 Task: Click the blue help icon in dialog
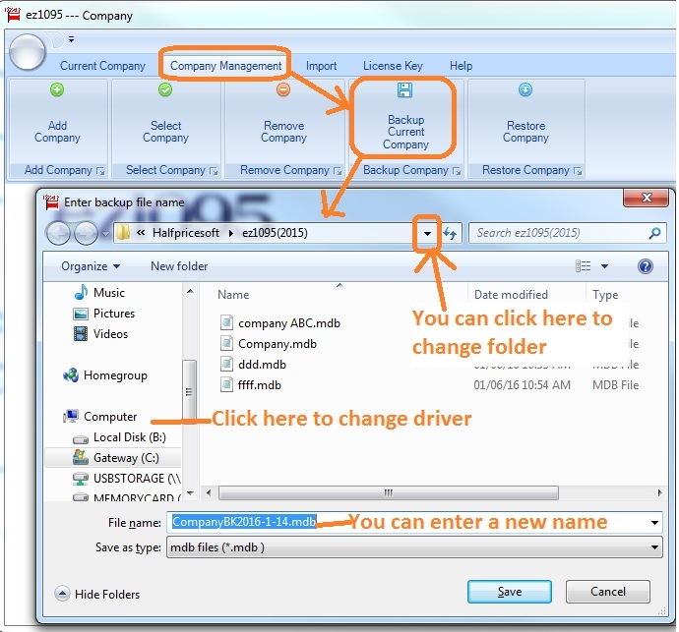coord(646,266)
